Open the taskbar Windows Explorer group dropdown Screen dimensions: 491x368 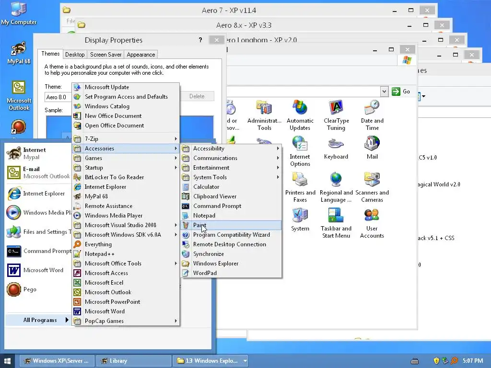click(245, 361)
